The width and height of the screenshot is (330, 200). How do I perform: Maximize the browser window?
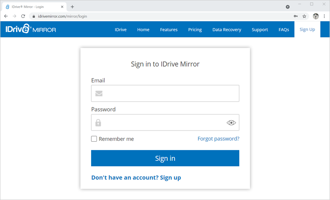coord(312,4)
